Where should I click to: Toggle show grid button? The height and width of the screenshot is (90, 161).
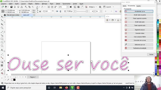pyautogui.click(x=78, y=7)
